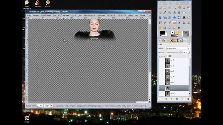Select the Blend gradient tool

click(x=160, y=23)
